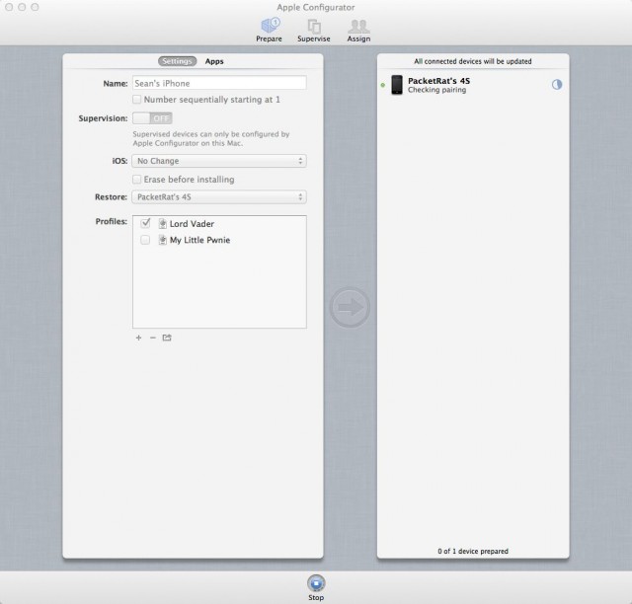Click the close window button
The image size is (632, 604).
[x=9, y=7]
